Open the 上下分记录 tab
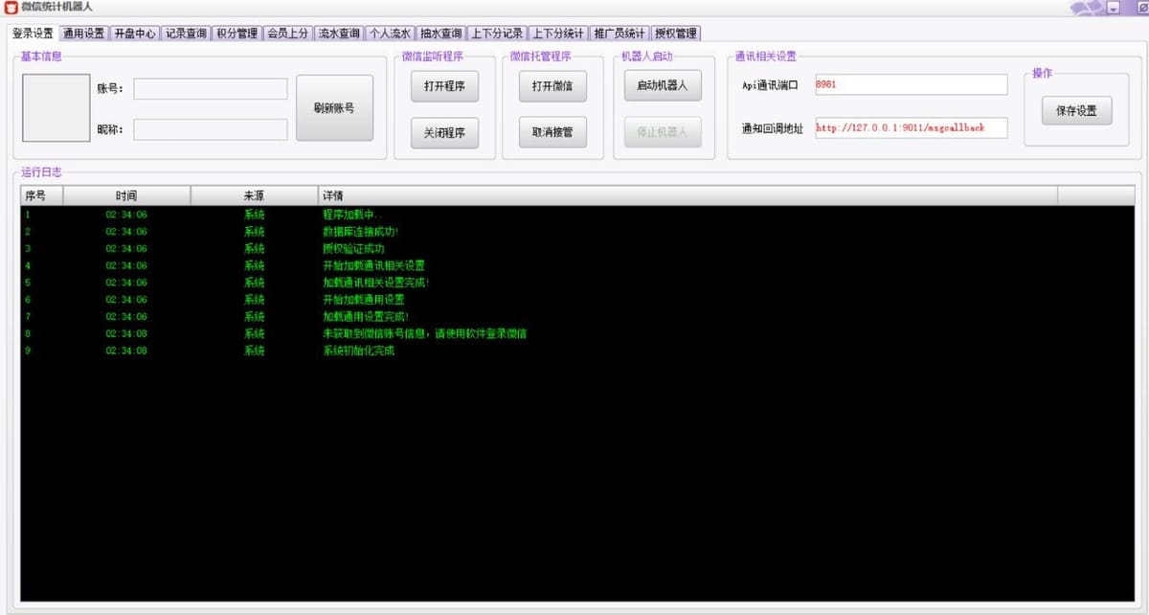The image size is (1149, 615). click(x=497, y=34)
